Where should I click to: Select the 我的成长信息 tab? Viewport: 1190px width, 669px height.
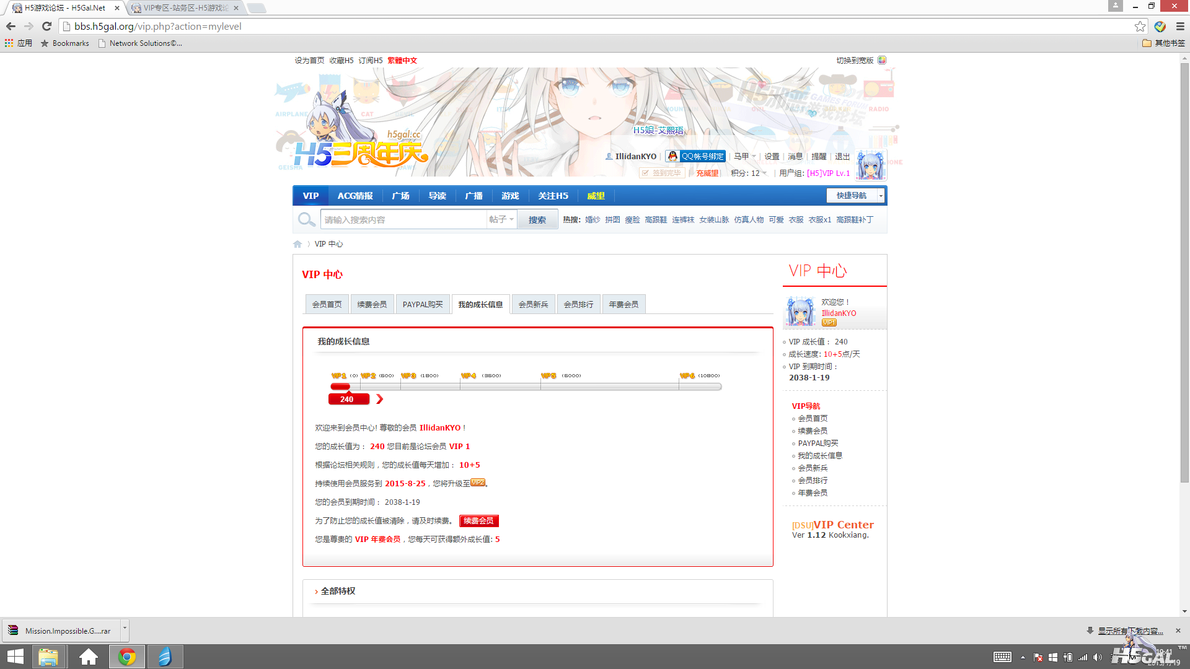point(480,304)
